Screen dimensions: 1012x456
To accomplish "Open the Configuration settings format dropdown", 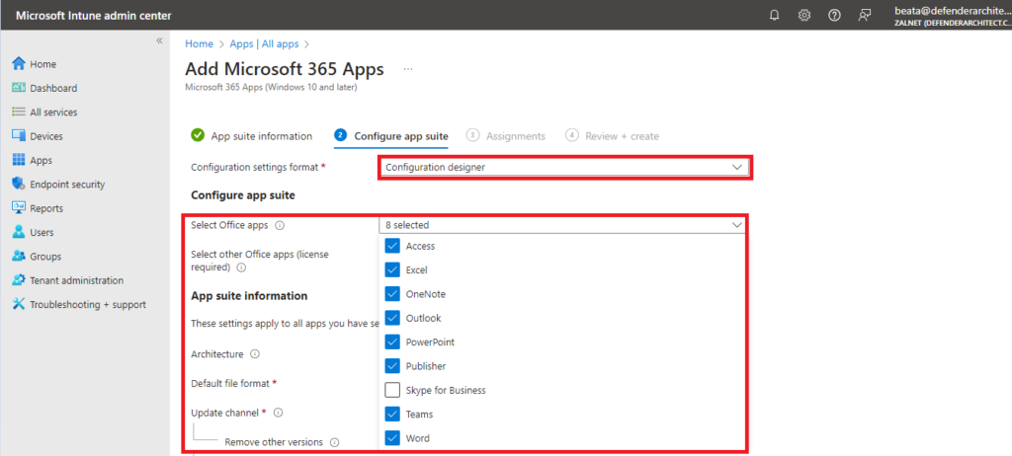I will (564, 167).
